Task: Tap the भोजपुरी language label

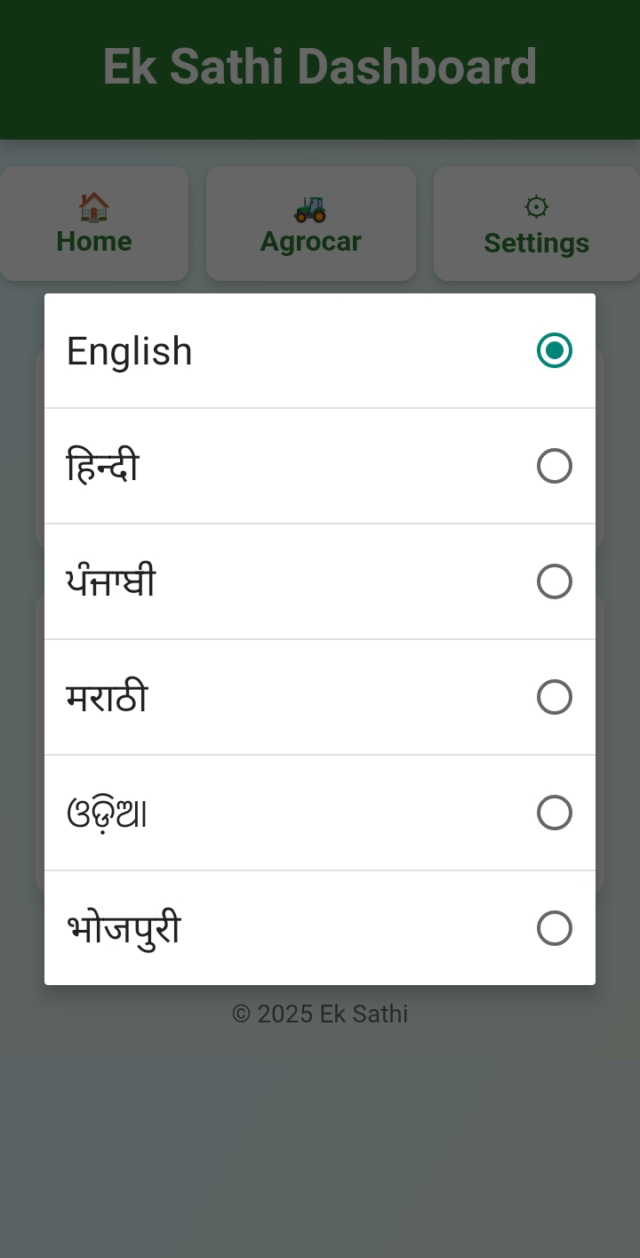Action: click(x=124, y=929)
